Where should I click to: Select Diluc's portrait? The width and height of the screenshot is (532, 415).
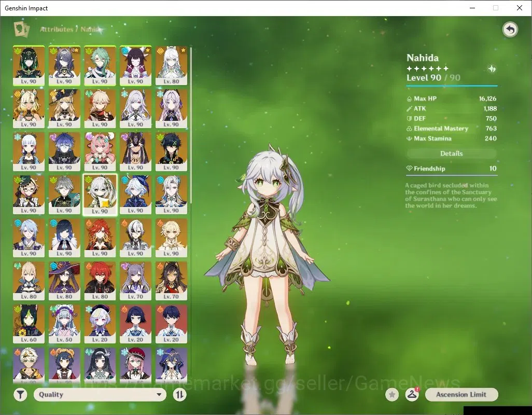(100, 281)
